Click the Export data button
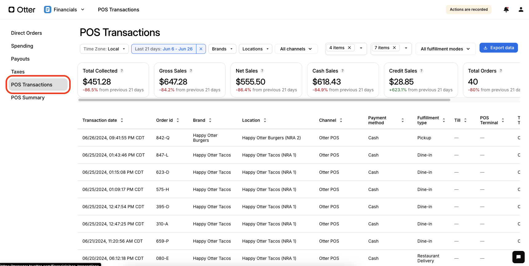Screen dimensions: 529x266 pos(498,48)
